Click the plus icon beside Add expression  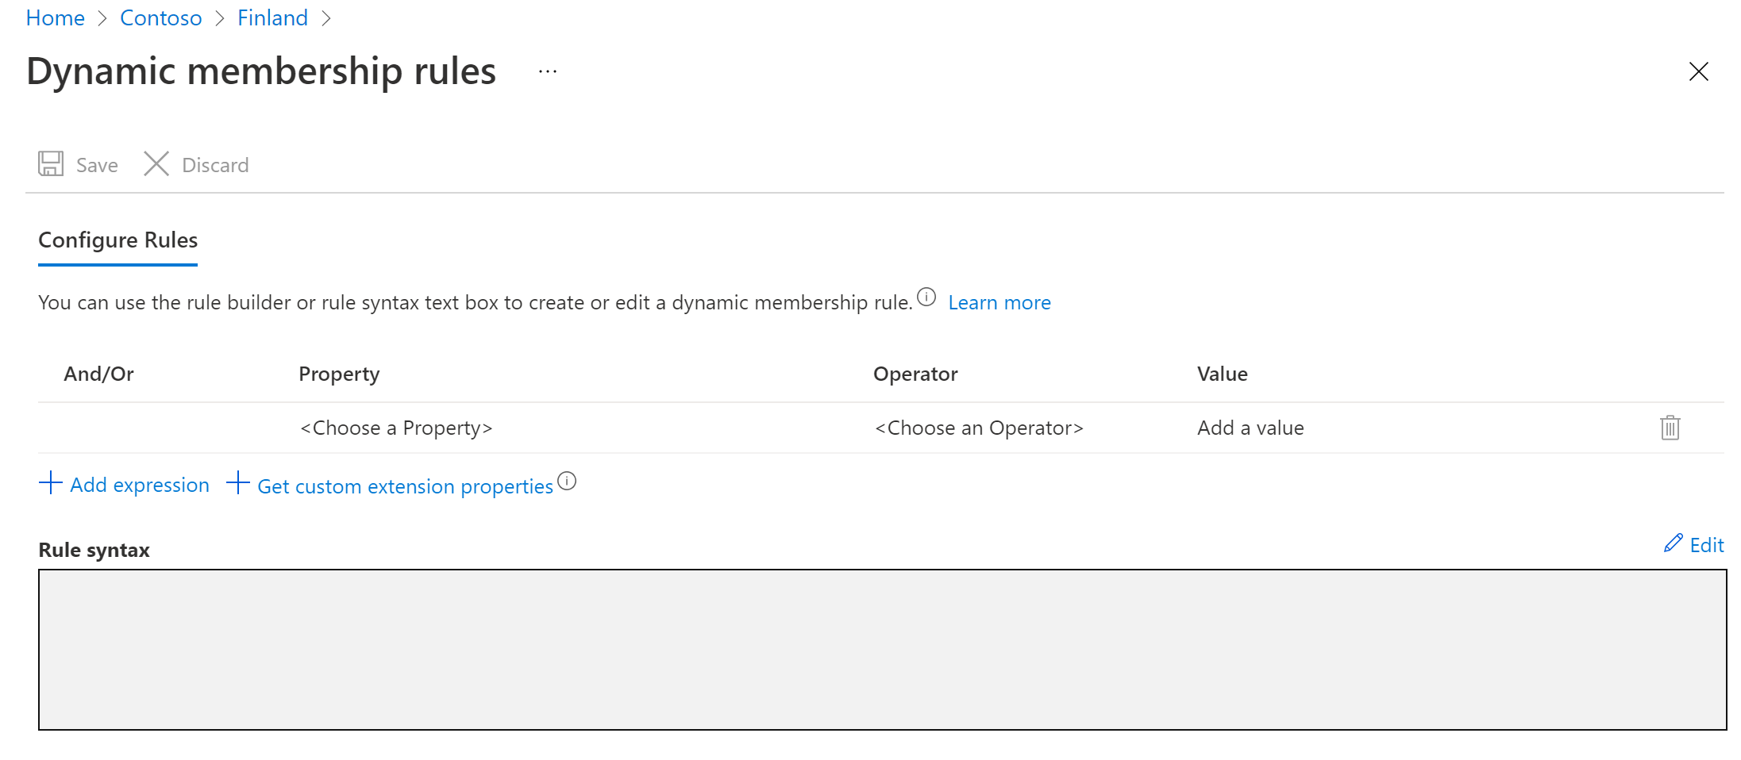pyautogui.click(x=51, y=483)
